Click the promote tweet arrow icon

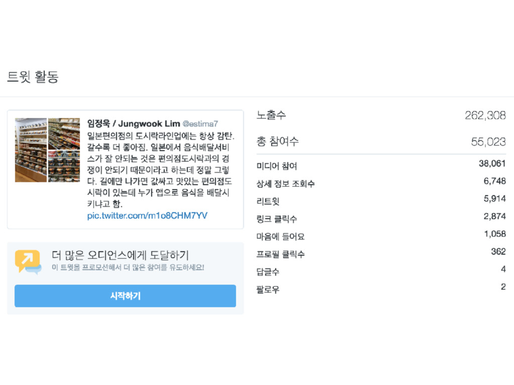pyautogui.click(x=28, y=261)
